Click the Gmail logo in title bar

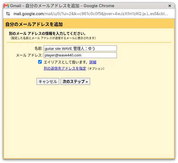click(6, 6)
